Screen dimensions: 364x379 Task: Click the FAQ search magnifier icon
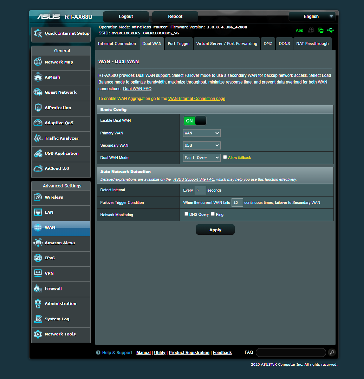coord(332,352)
